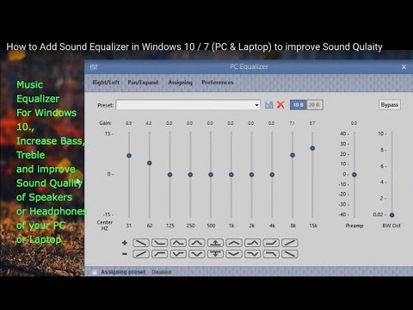Click the 250 Hz band slider handle
Viewport: 413px width, 310px height.
(190, 175)
